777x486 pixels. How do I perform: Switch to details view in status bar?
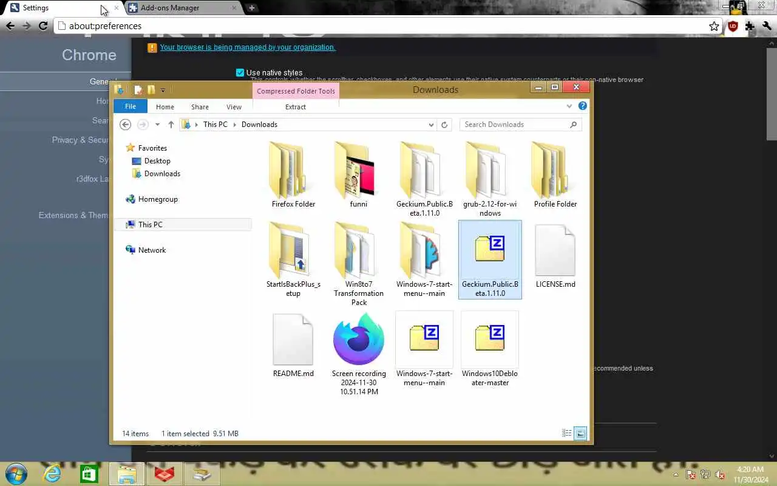pos(566,433)
